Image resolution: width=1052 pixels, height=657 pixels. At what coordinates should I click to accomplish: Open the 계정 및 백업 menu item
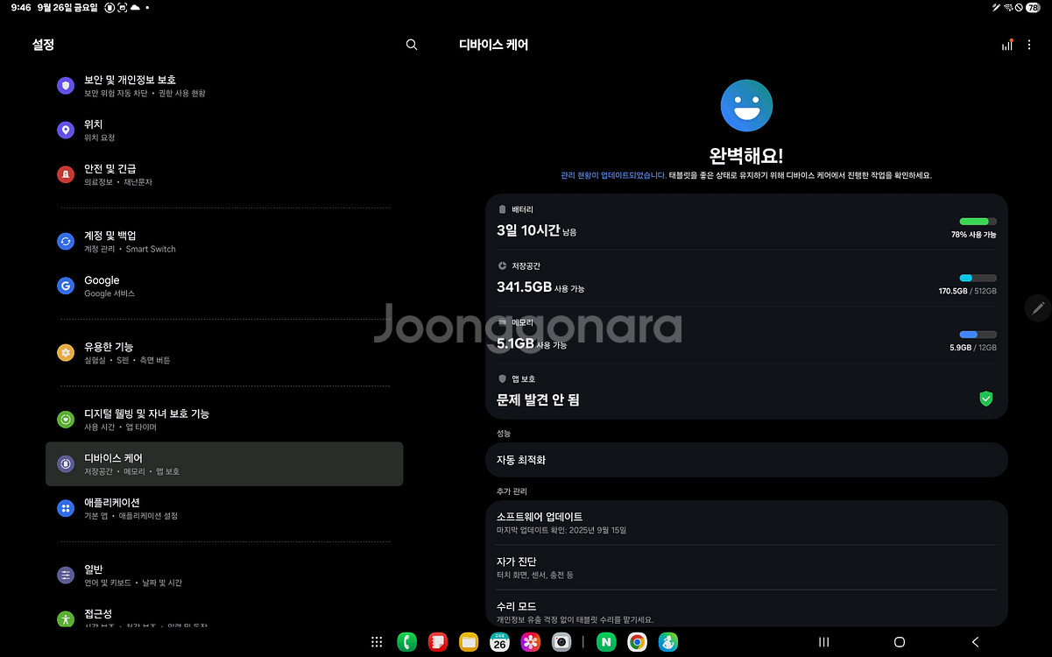click(109, 241)
